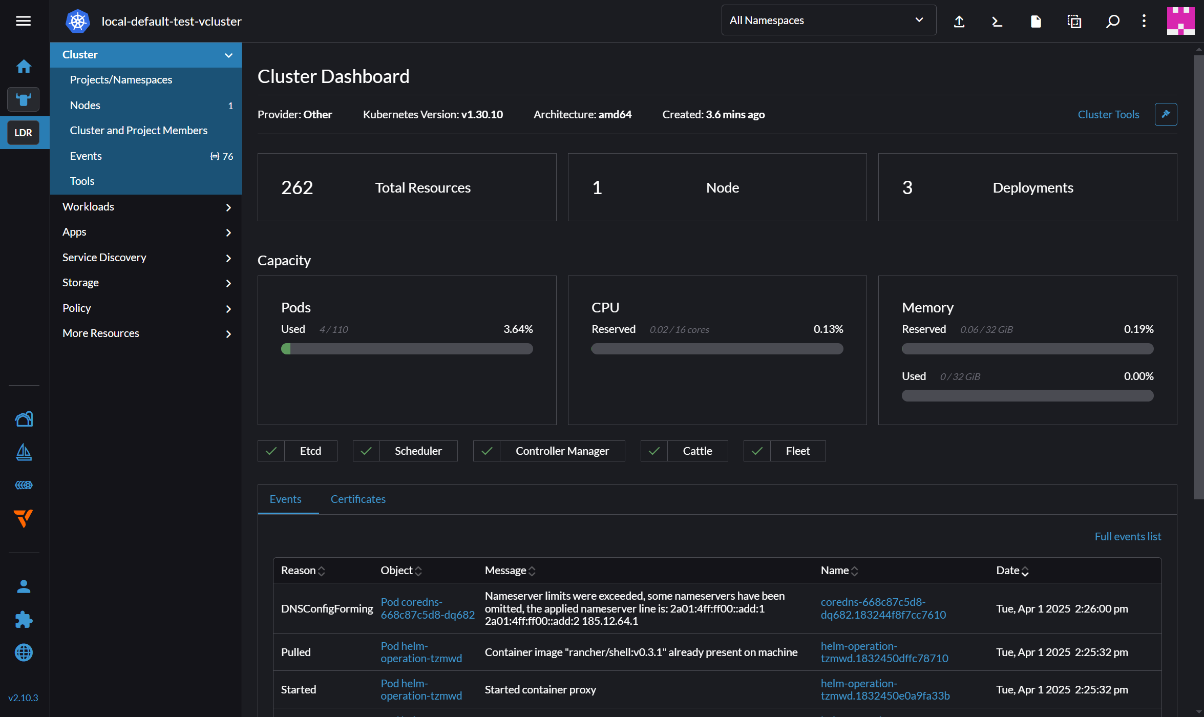Open Extensions puzzle-piece icon

tap(24, 620)
